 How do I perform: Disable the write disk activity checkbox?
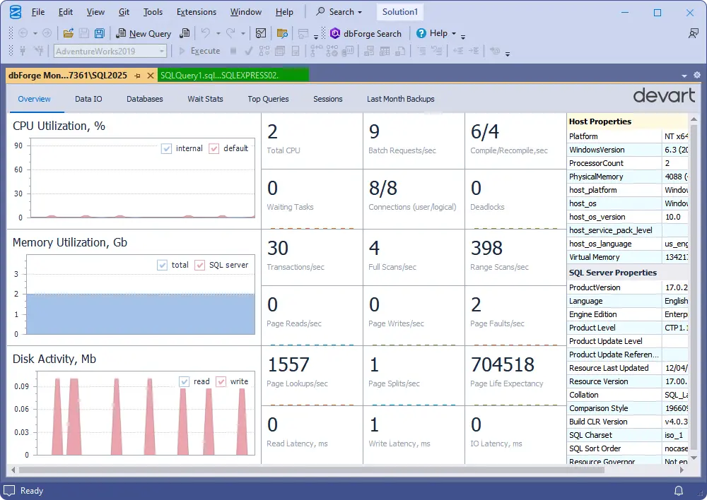pos(221,381)
